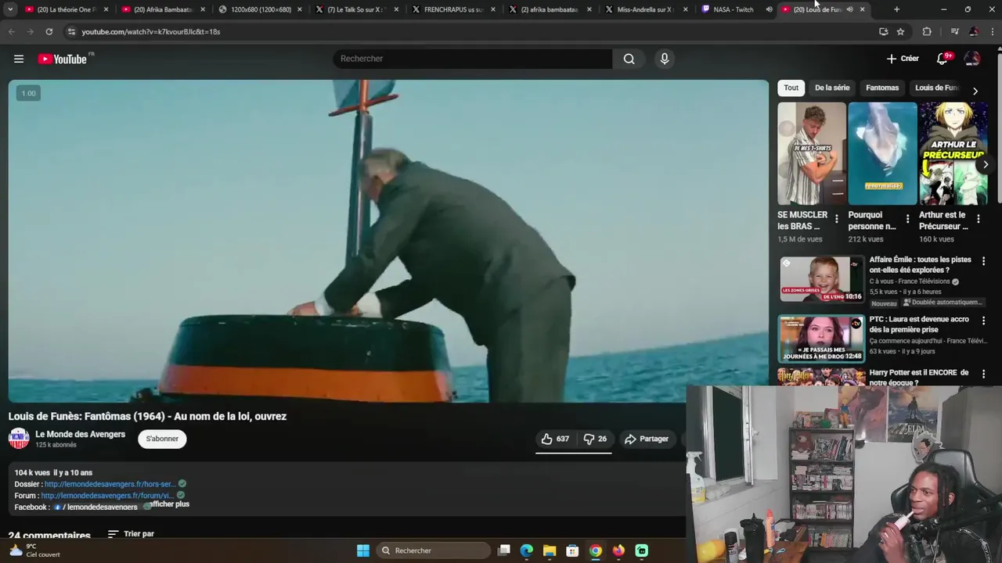Go forward with browser forward arrow
The height and width of the screenshot is (563, 1002).
(x=30, y=31)
